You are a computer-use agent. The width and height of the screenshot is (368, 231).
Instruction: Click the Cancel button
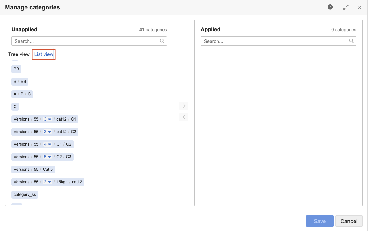pos(349,221)
